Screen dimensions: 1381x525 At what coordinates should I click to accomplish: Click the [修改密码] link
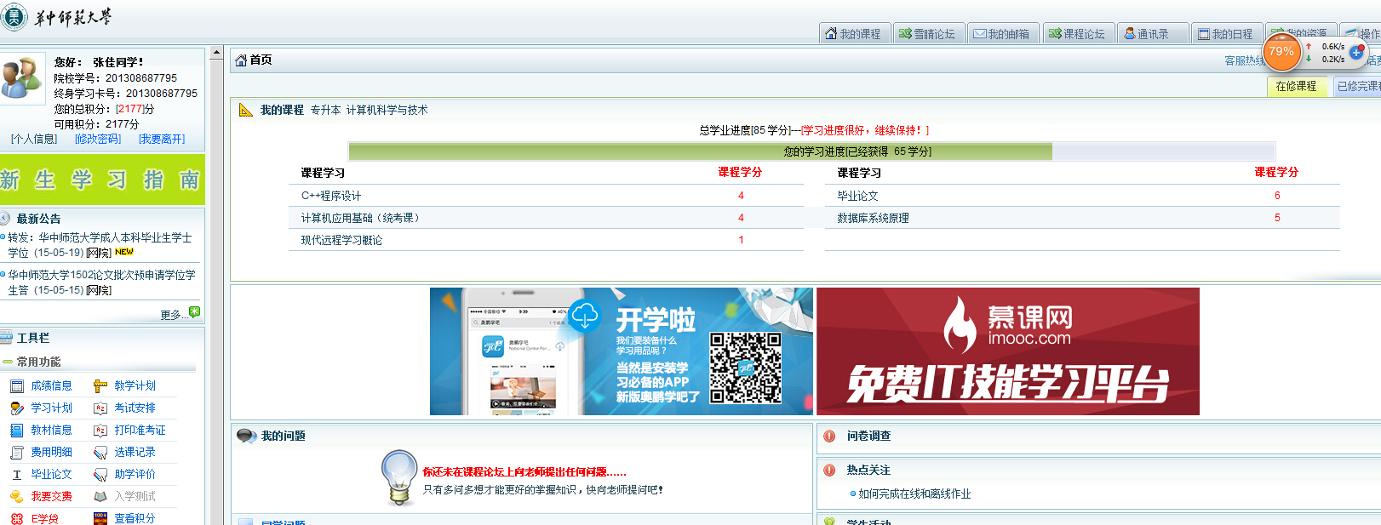tap(98, 140)
